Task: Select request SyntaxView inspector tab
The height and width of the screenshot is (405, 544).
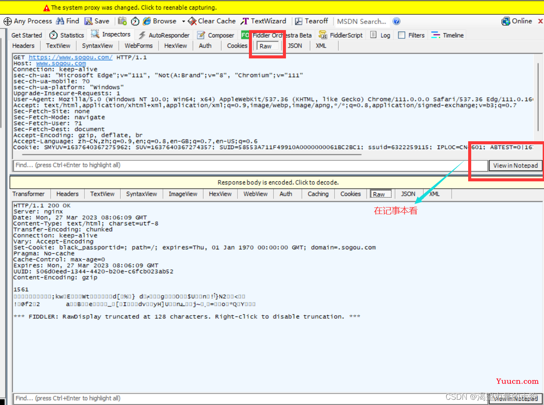Action: (x=97, y=46)
